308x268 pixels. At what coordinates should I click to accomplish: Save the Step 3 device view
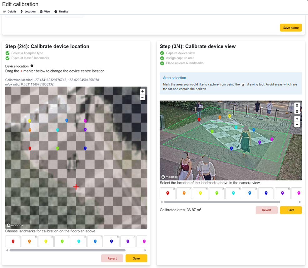(291, 210)
